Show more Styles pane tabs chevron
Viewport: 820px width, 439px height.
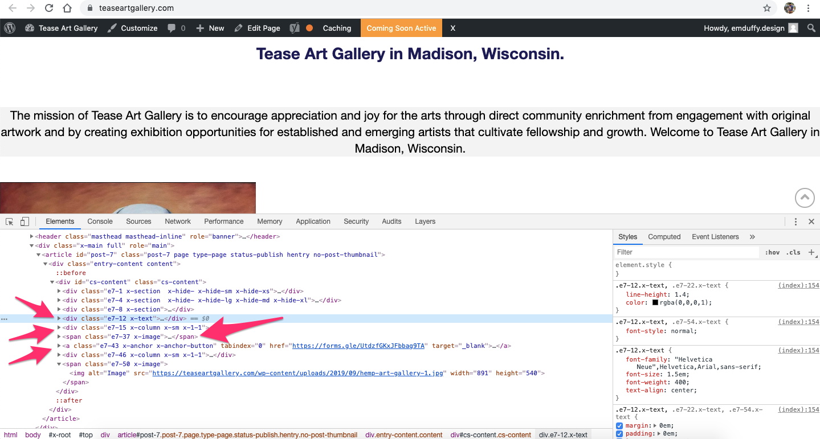coord(752,237)
